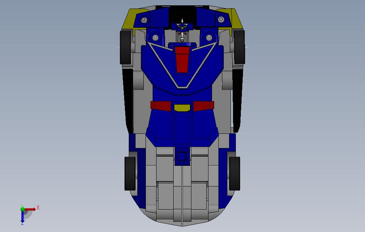
Task: Select the small blue square below the waist
Action: (182, 156)
